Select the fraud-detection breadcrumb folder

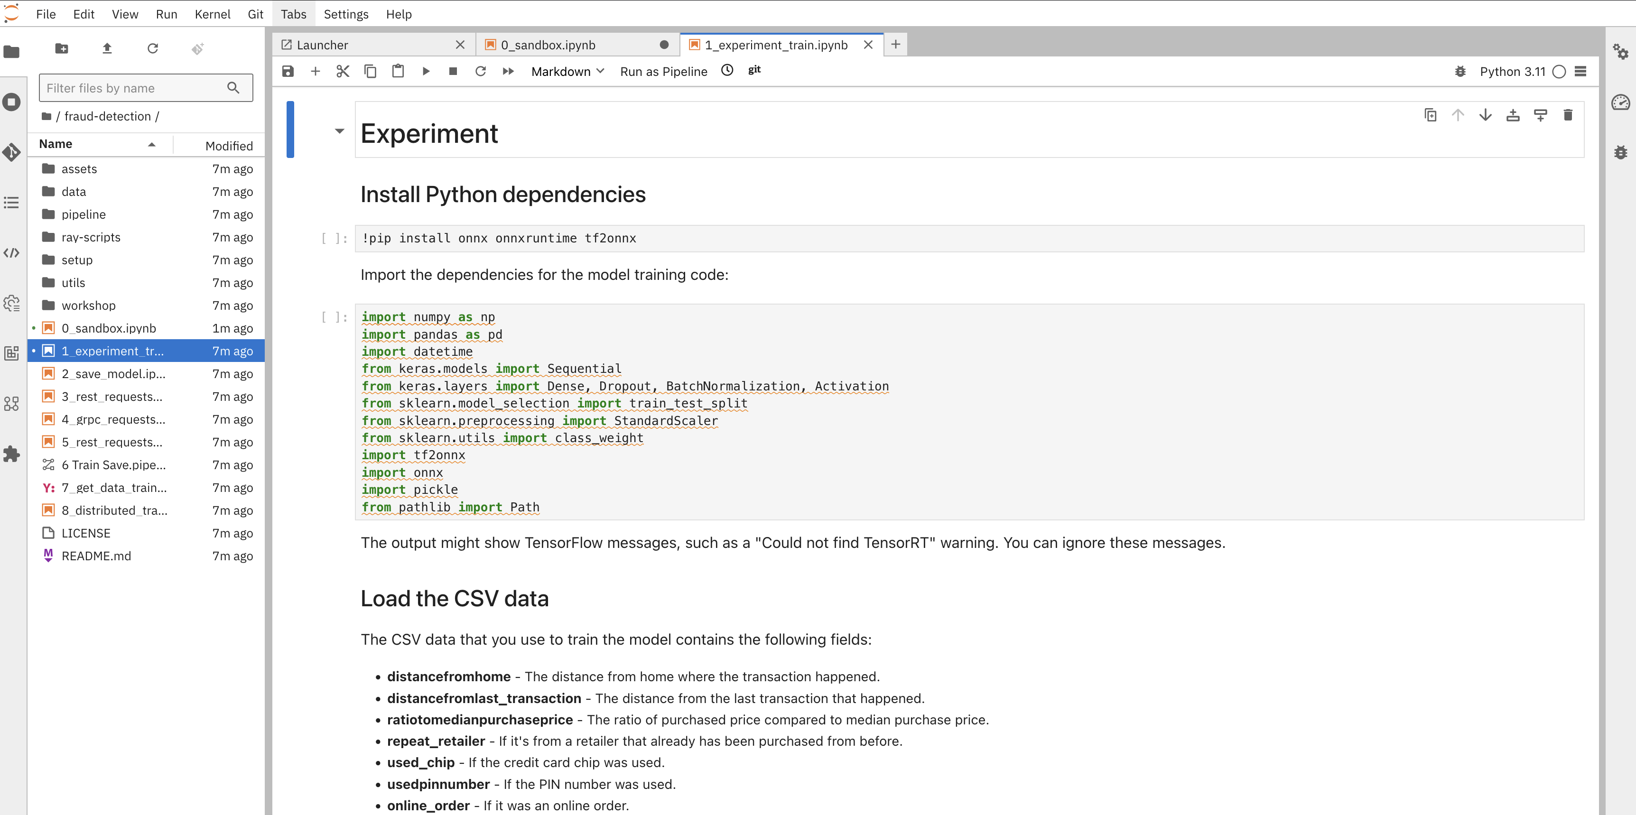point(107,116)
